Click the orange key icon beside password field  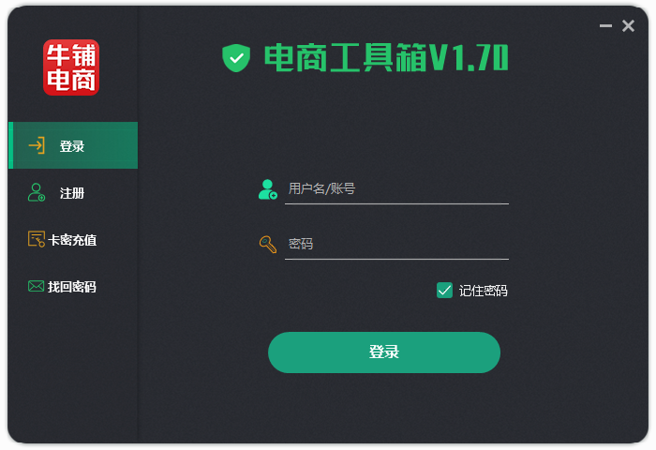coord(268,244)
